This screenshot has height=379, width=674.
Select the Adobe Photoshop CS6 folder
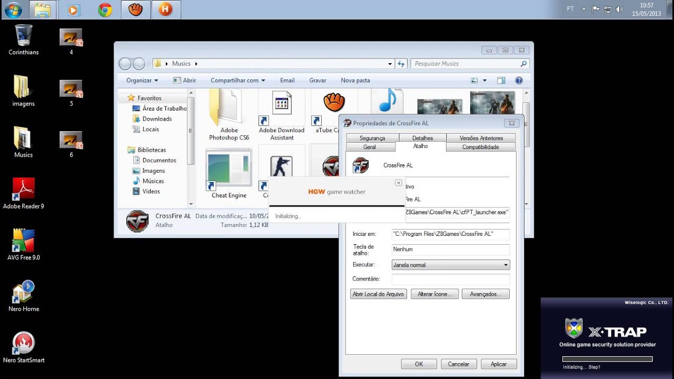229,115
